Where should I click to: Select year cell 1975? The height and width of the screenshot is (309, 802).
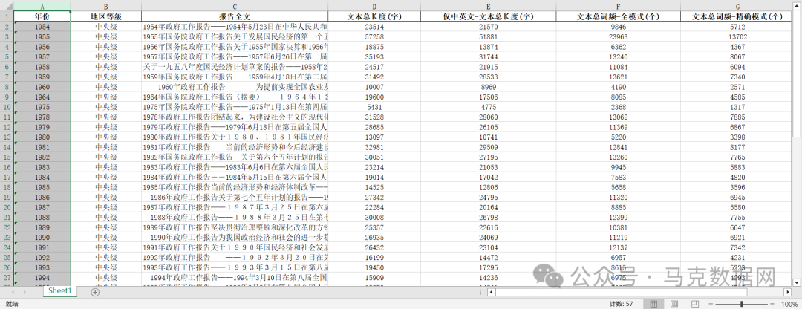click(x=42, y=107)
